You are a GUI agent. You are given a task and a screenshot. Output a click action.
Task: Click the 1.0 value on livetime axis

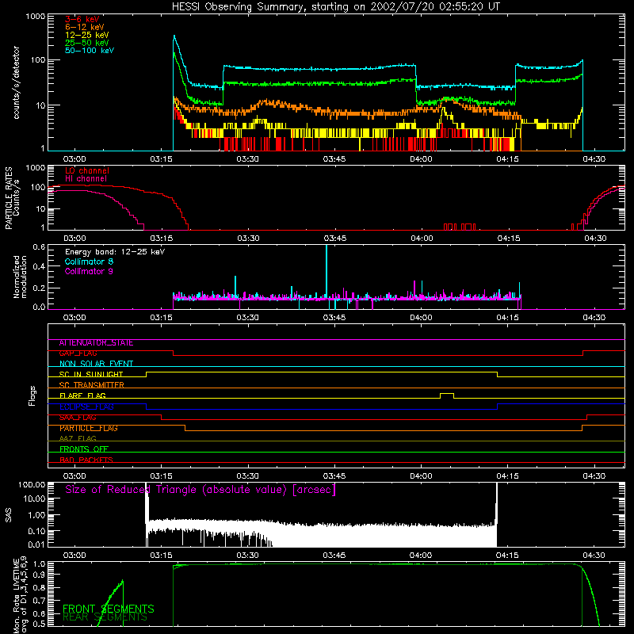pos(39,564)
